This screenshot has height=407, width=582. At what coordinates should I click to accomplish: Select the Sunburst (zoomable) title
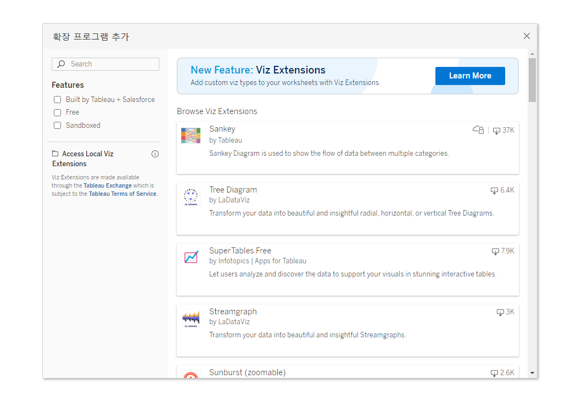pyautogui.click(x=247, y=372)
